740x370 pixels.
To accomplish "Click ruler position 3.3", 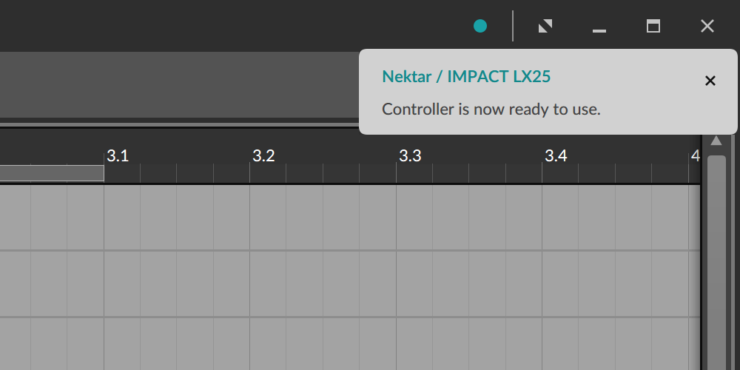I will coord(409,156).
